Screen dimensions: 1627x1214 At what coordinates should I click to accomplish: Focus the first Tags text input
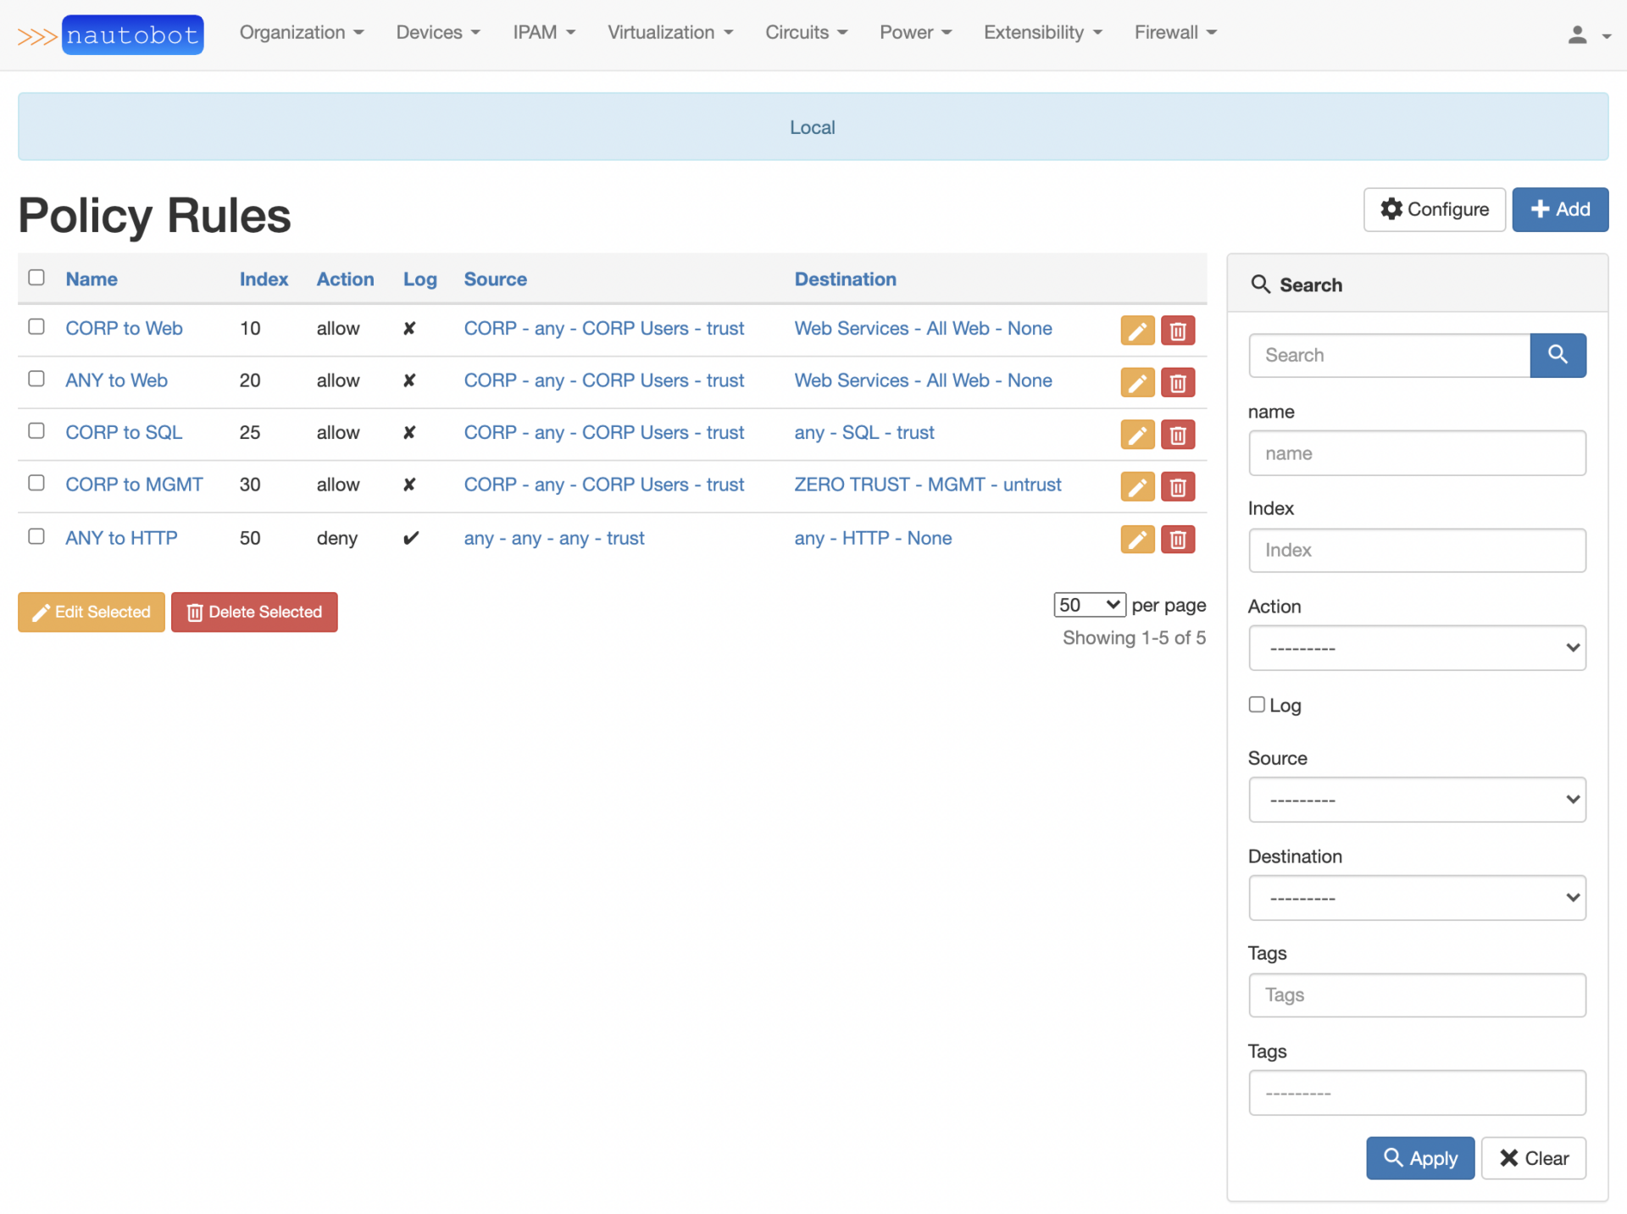(1417, 995)
